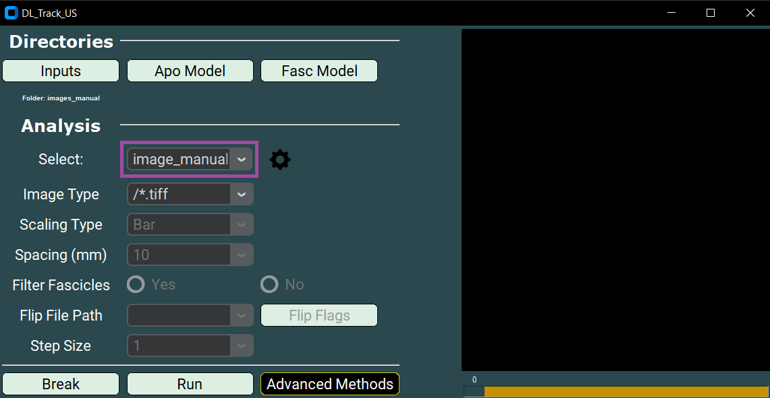Click the Flip Flags button

(x=319, y=315)
